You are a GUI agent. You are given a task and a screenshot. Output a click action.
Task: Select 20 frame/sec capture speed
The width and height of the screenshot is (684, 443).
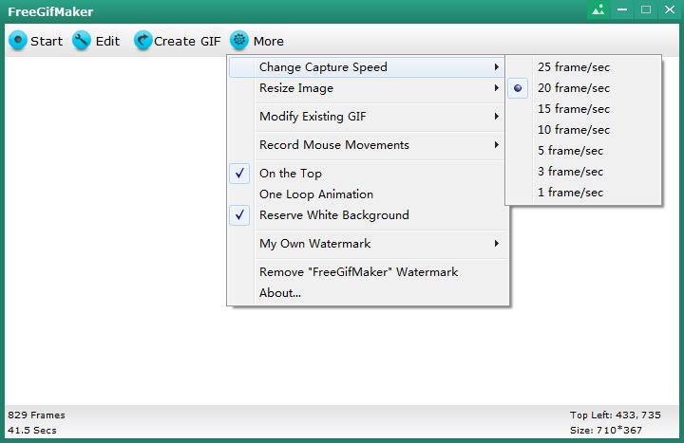[x=583, y=88]
